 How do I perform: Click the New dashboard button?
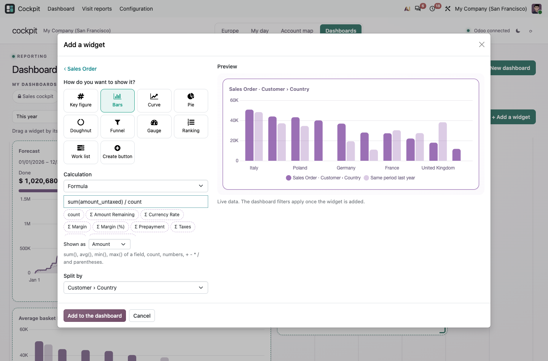pos(512,68)
